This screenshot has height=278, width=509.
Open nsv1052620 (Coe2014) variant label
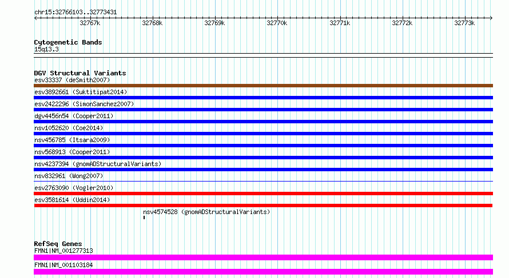click(x=69, y=128)
